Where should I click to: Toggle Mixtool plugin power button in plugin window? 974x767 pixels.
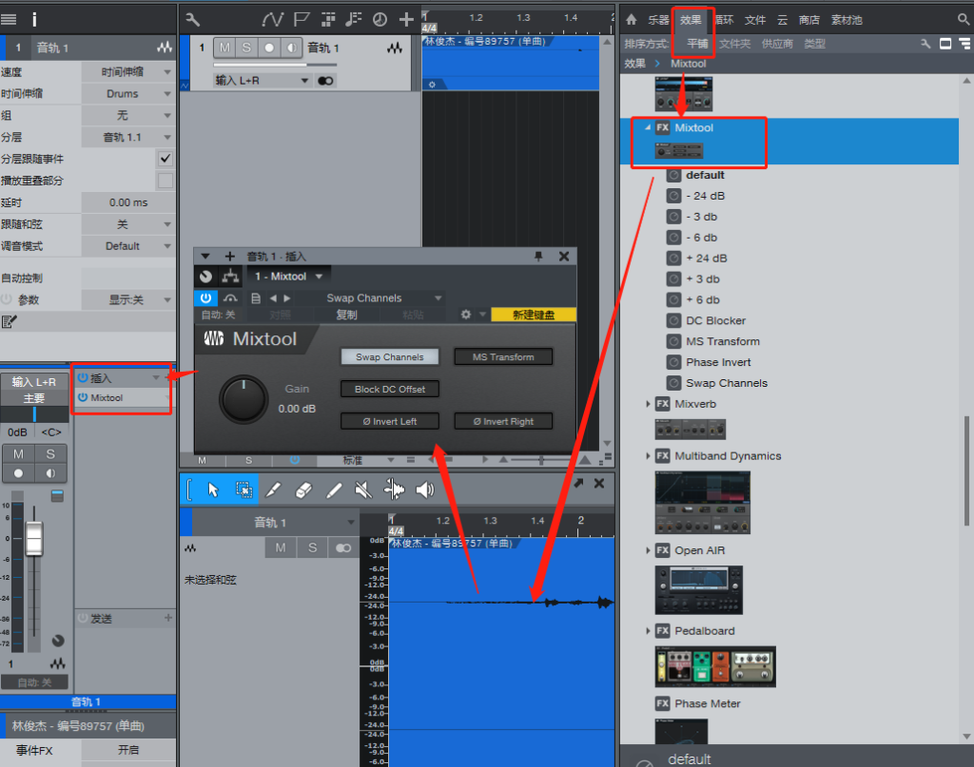(x=205, y=298)
